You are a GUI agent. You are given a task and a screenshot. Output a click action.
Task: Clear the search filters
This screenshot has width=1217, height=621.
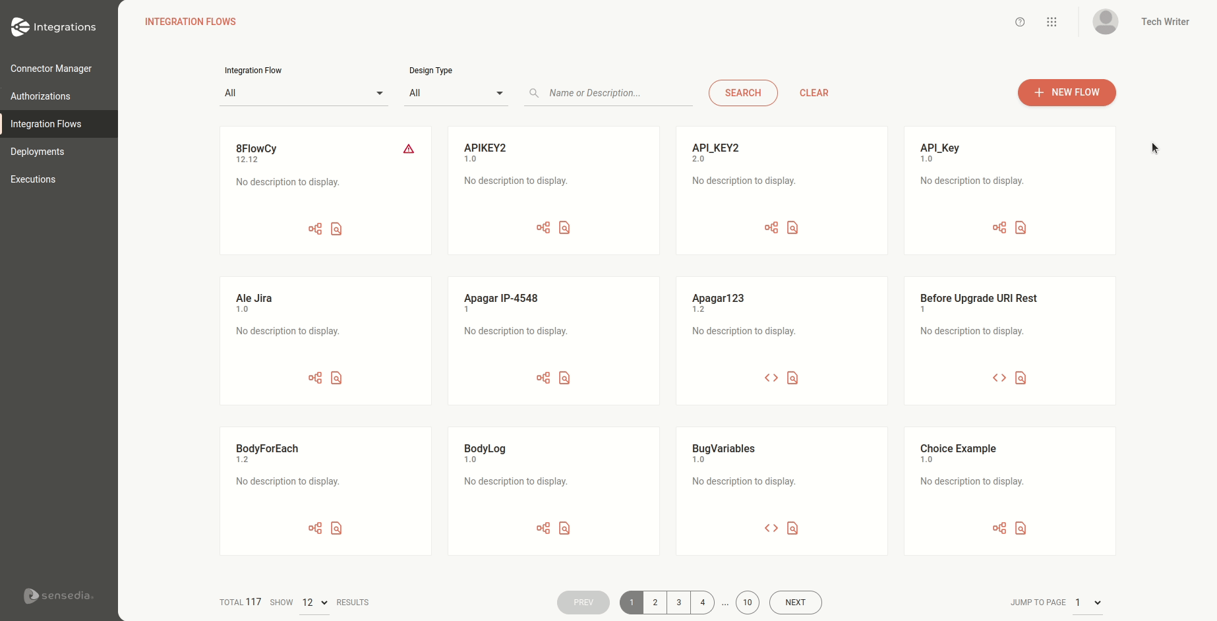click(x=814, y=93)
